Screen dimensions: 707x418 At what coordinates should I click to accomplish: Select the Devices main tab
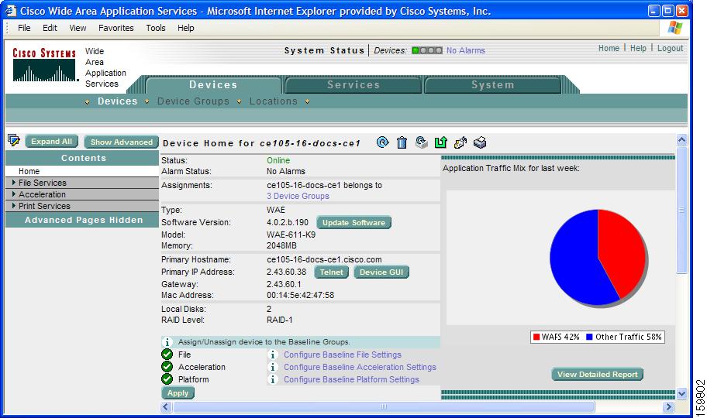(213, 84)
